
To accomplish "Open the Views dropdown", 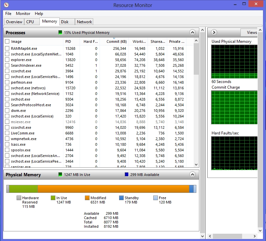I will [249, 32].
